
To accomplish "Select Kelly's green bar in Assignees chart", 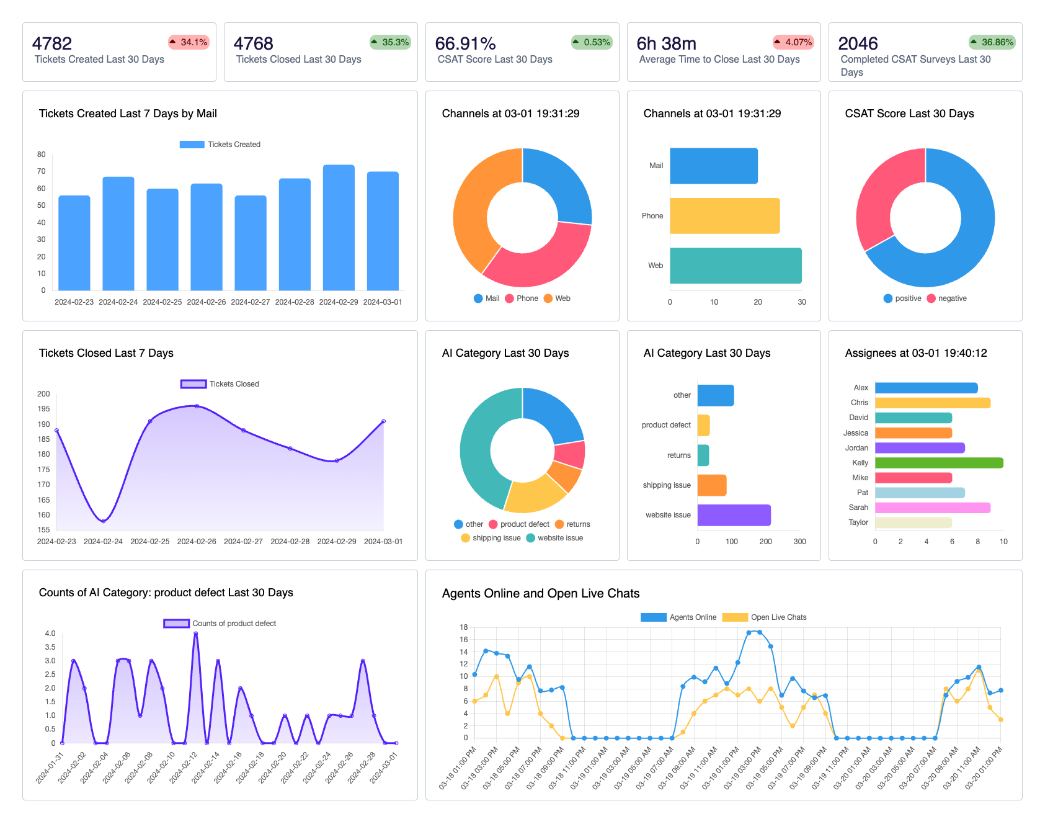I will click(938, 463).
